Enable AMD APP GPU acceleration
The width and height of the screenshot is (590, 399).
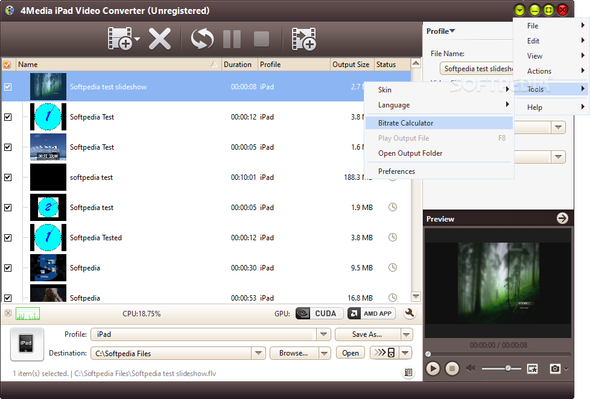point(372,313)
